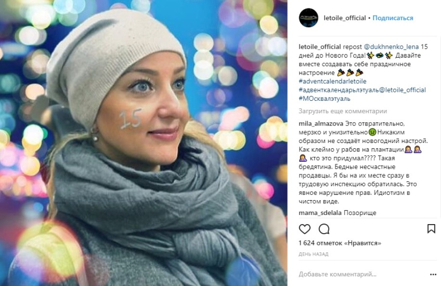Open the @letoile_official mention in the caption
The image size is (441, 286).
click(403, 90)
